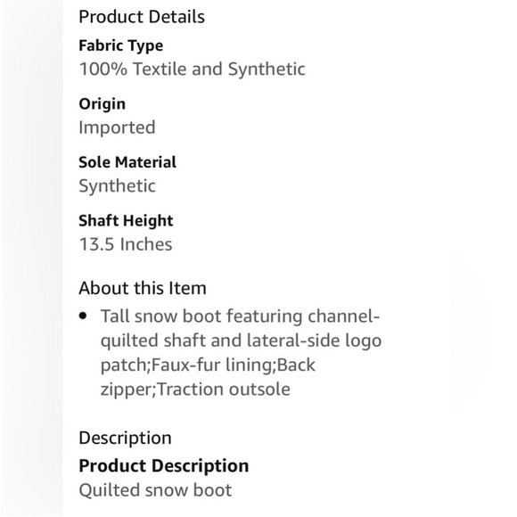Click the quilted shaft and lateral-side logo line
Image resolution: width=517 pixels, height=517 pixels.
(241, 341)
